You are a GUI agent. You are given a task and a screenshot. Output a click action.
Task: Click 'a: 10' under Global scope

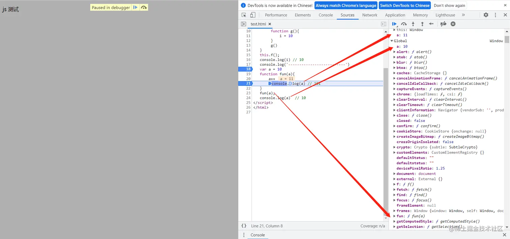(x=402, y=46)
